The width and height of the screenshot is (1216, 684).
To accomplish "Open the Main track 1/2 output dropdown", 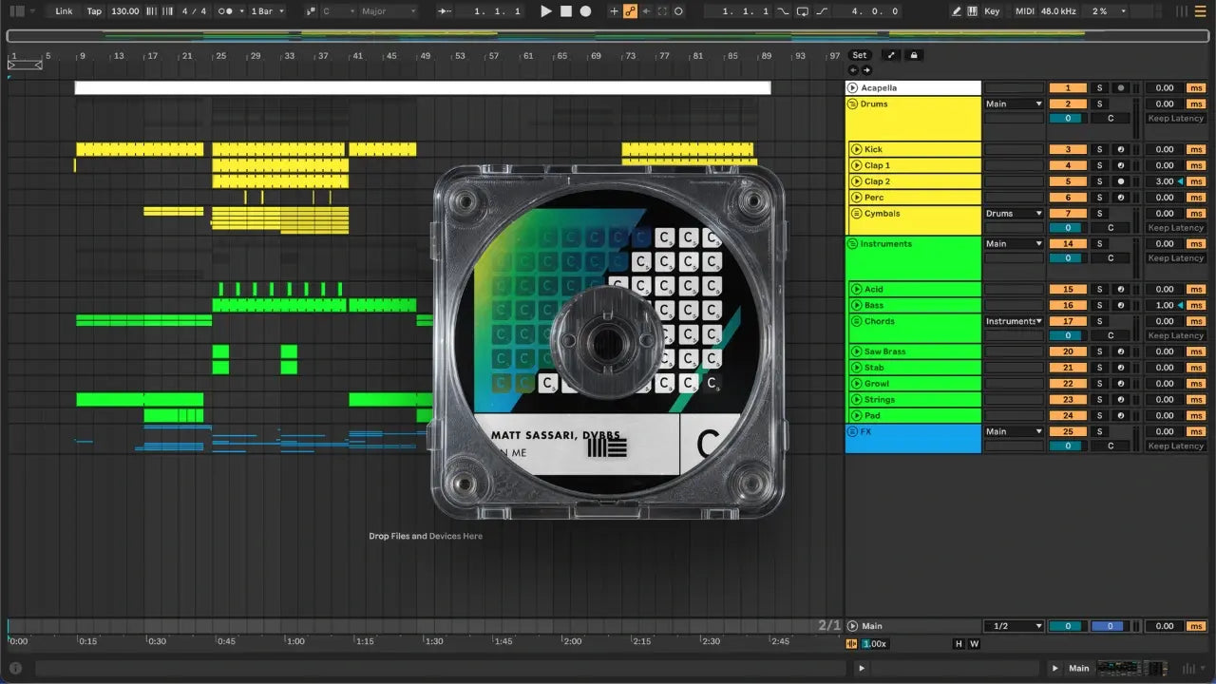I will point(1014,626).
